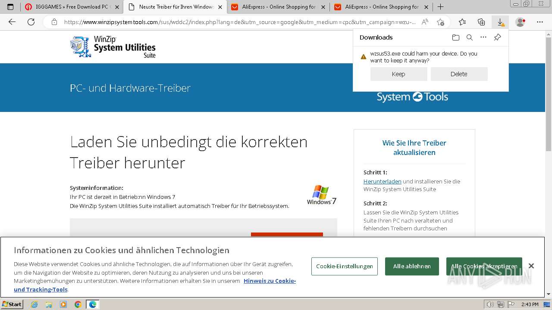Click the WinZip System Utilities Suite logo
Viewport: 552px width, 310px height.
113,46
